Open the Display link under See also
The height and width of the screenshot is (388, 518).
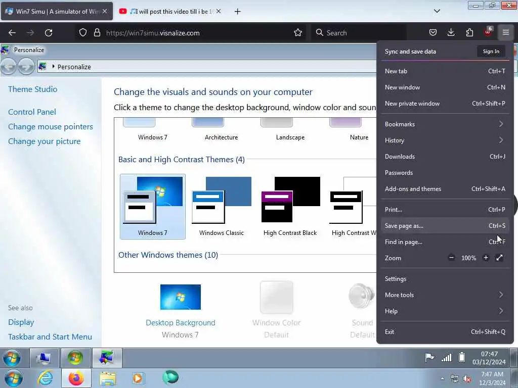[x=21, y=322]
